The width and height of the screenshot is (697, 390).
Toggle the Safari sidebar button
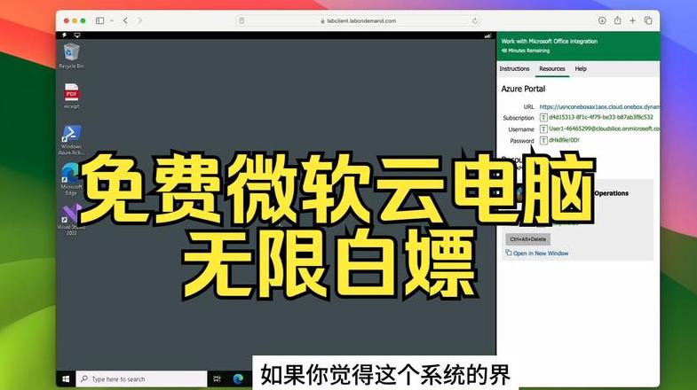click(x=100, y=20)
